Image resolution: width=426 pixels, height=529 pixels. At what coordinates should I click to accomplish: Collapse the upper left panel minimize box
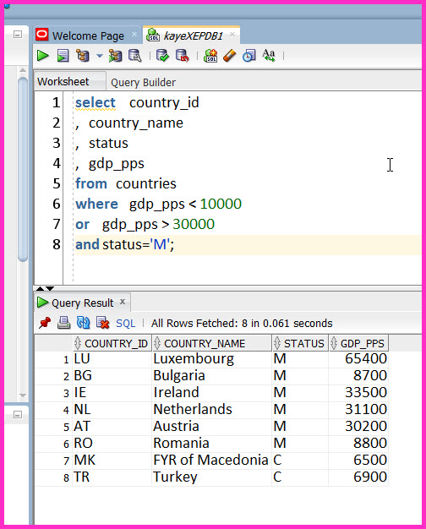(x=18, y=34)
